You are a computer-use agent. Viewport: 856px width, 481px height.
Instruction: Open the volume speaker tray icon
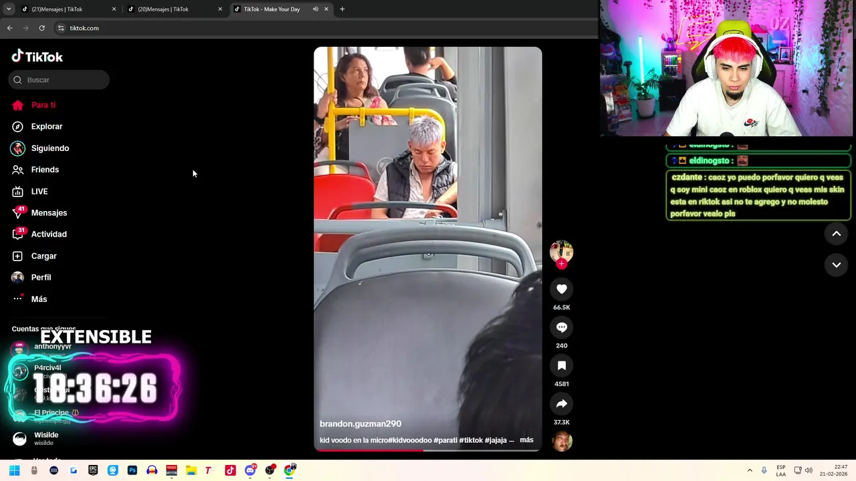(x=809, y=470)
